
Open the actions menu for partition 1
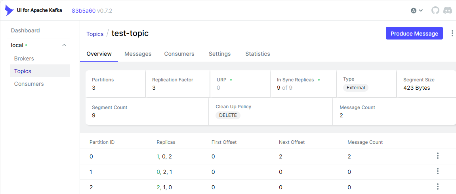437,171
